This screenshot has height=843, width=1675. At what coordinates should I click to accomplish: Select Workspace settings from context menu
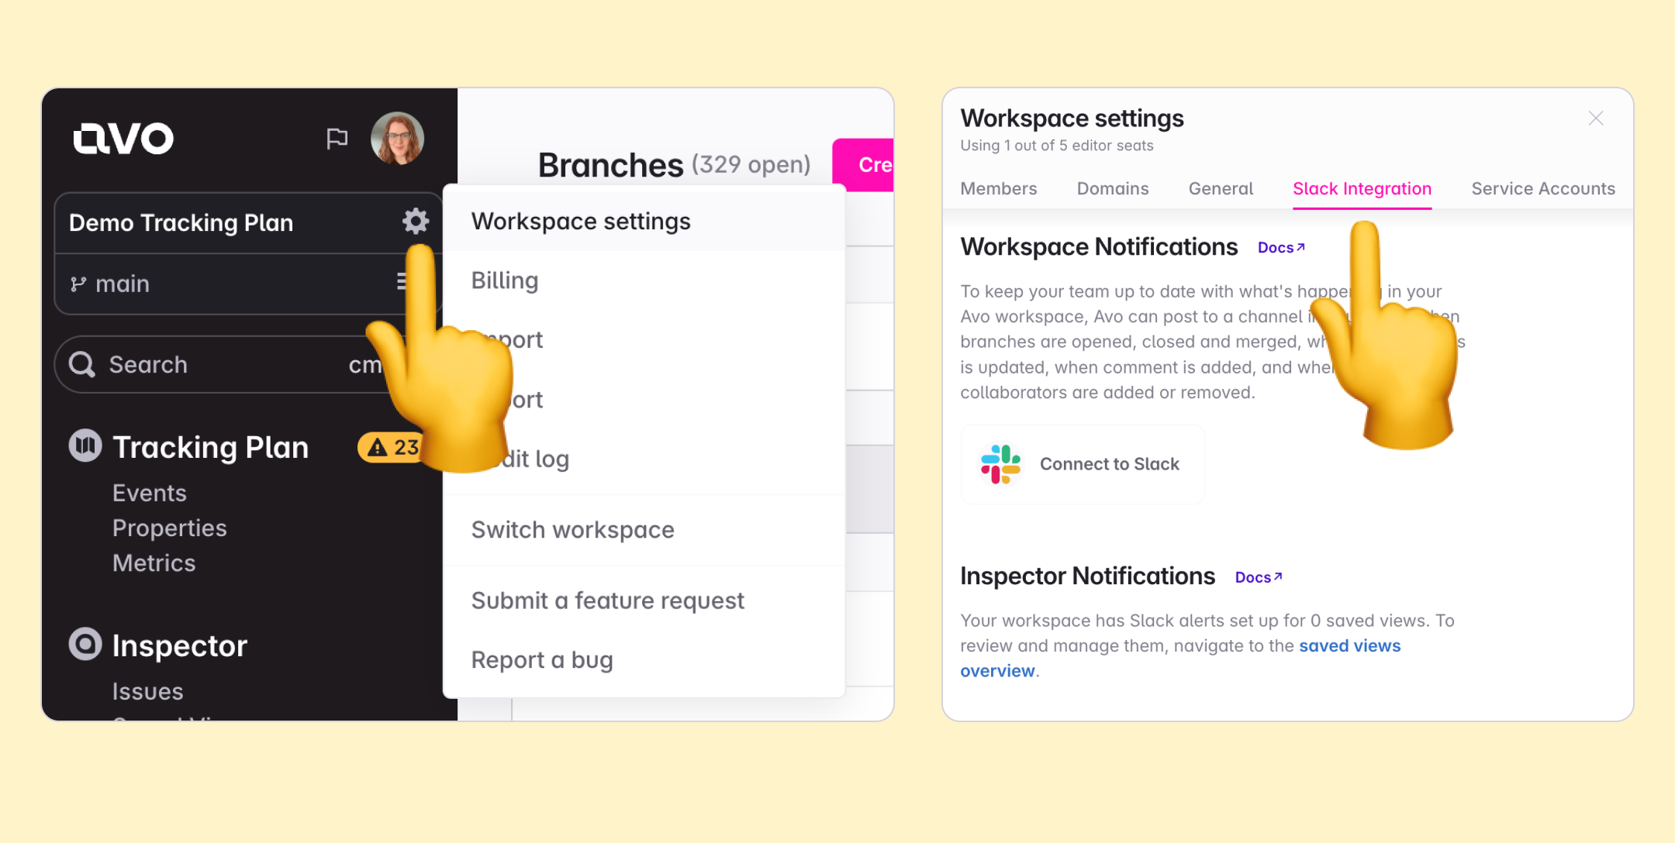582,220
